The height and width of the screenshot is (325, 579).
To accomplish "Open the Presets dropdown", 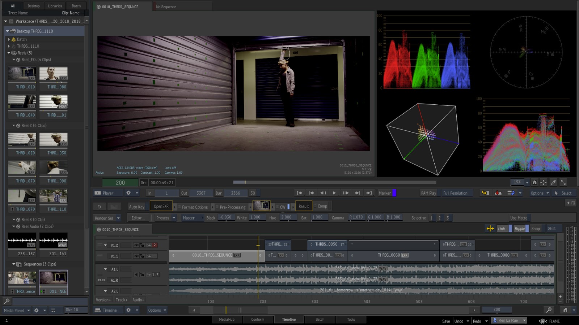I will 165,218.
